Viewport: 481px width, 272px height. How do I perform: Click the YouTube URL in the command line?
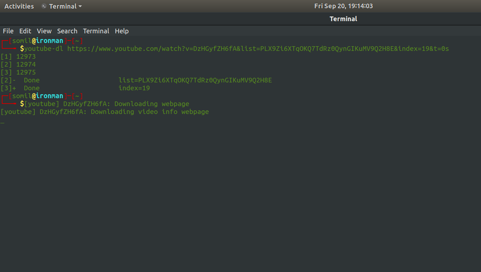coord(258,49)
